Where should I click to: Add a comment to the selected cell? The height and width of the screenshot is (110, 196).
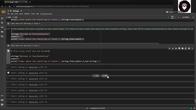click(x=179, y=48)
